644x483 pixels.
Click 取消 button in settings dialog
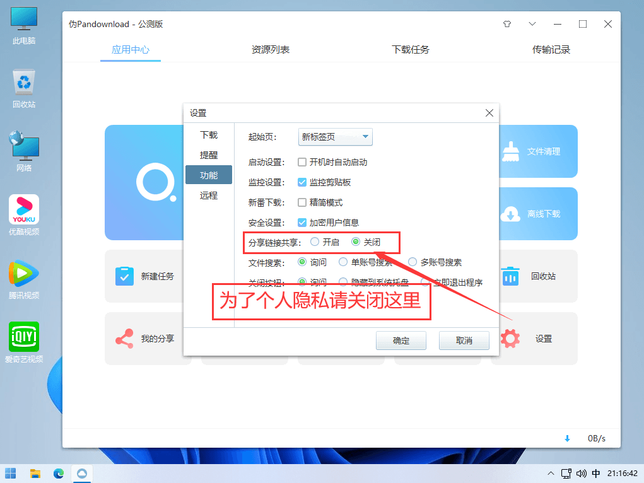click(x=464, y=340)
